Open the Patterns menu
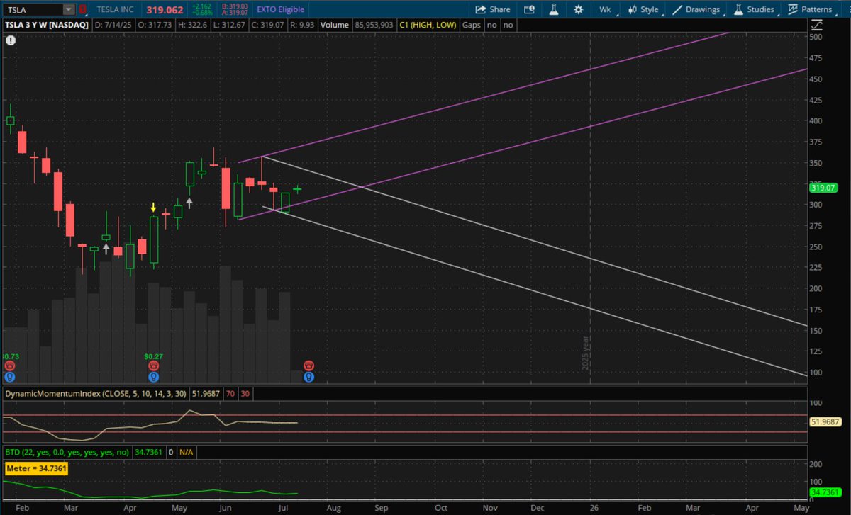Image resolution: width=851 pixels, height=515 pixels. 810,10
